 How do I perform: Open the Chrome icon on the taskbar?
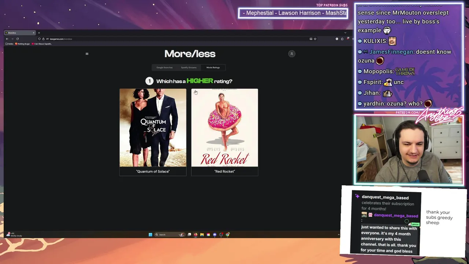tap(228, 235)
